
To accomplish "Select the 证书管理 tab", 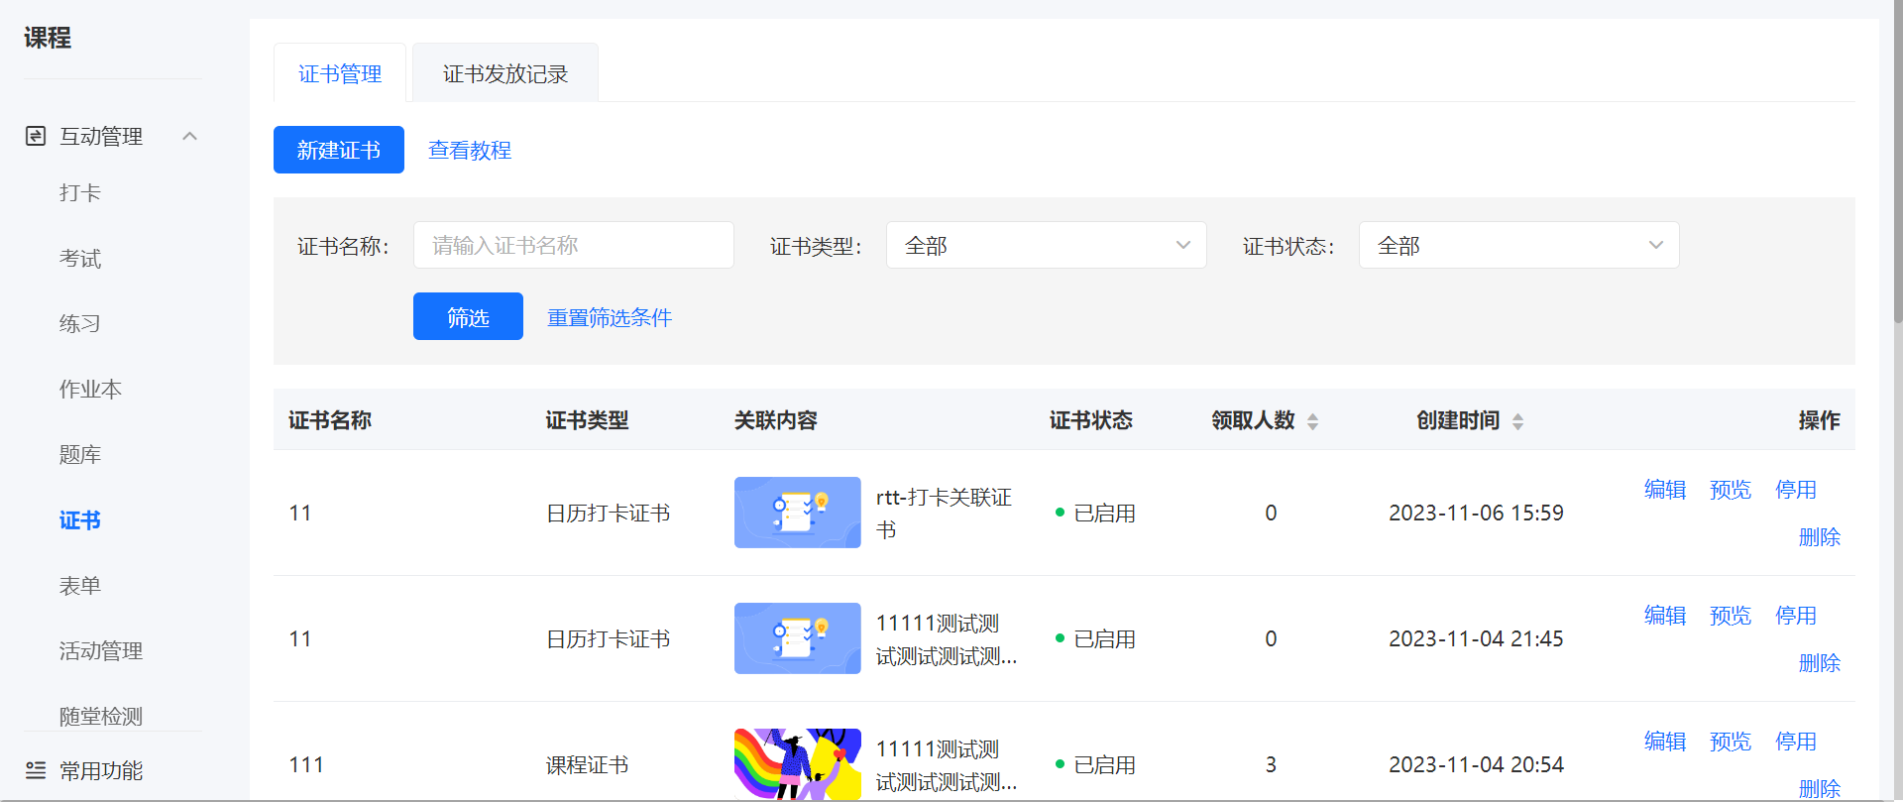I will click(x=340, y=73).
